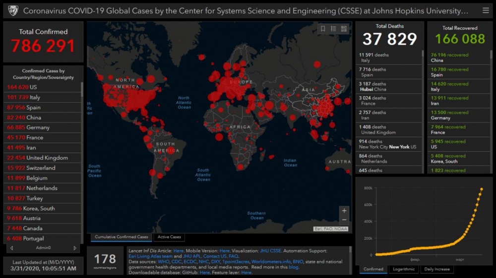Screen dimensions: 496x278
Task: Click 13 500 recovered Germany entry
Action: tap(459, 115)
